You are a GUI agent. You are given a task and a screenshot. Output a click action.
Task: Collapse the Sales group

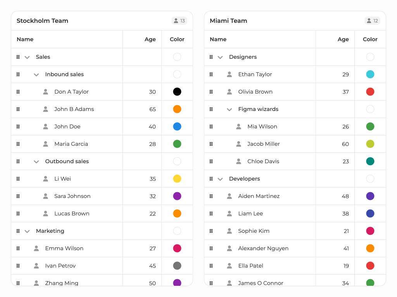(x=27, y=57)
